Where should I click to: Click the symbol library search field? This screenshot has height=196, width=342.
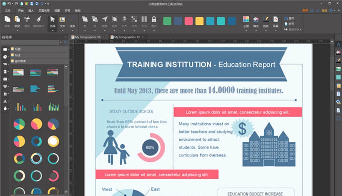pyautogui.click(x=30, y=42)
